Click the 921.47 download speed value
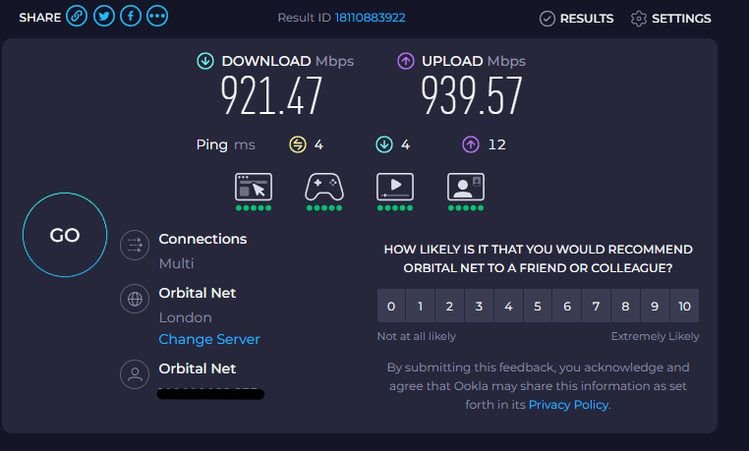 pyautogui.click(x=271, y=96)
